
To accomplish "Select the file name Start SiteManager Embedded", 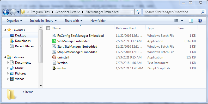I will click(77, 47).
